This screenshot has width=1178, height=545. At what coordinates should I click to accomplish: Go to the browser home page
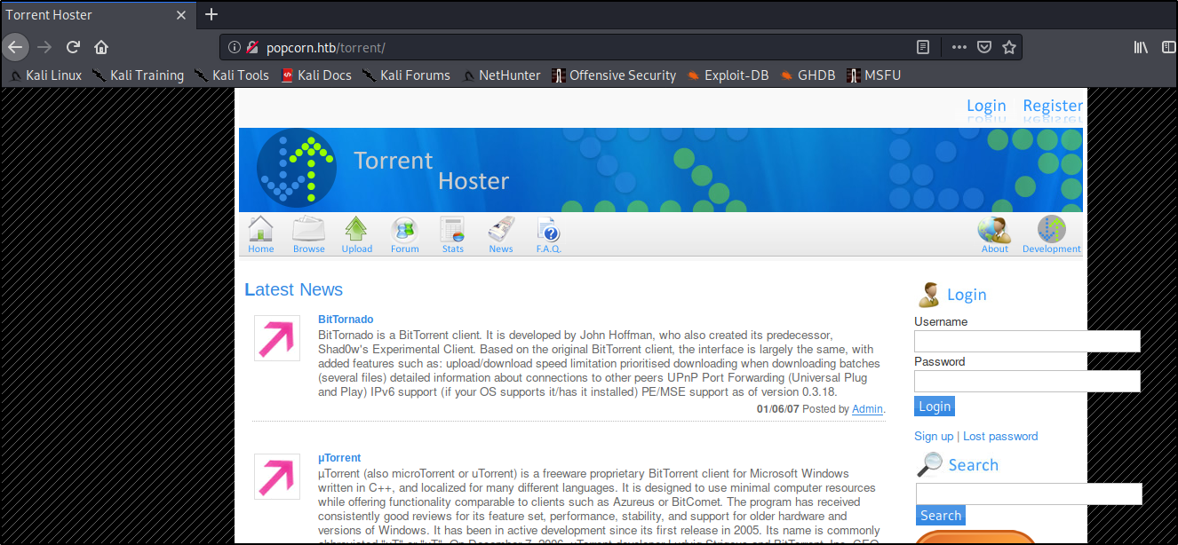(101, 46)
